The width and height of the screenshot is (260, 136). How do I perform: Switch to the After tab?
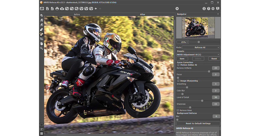coord(142,15)
